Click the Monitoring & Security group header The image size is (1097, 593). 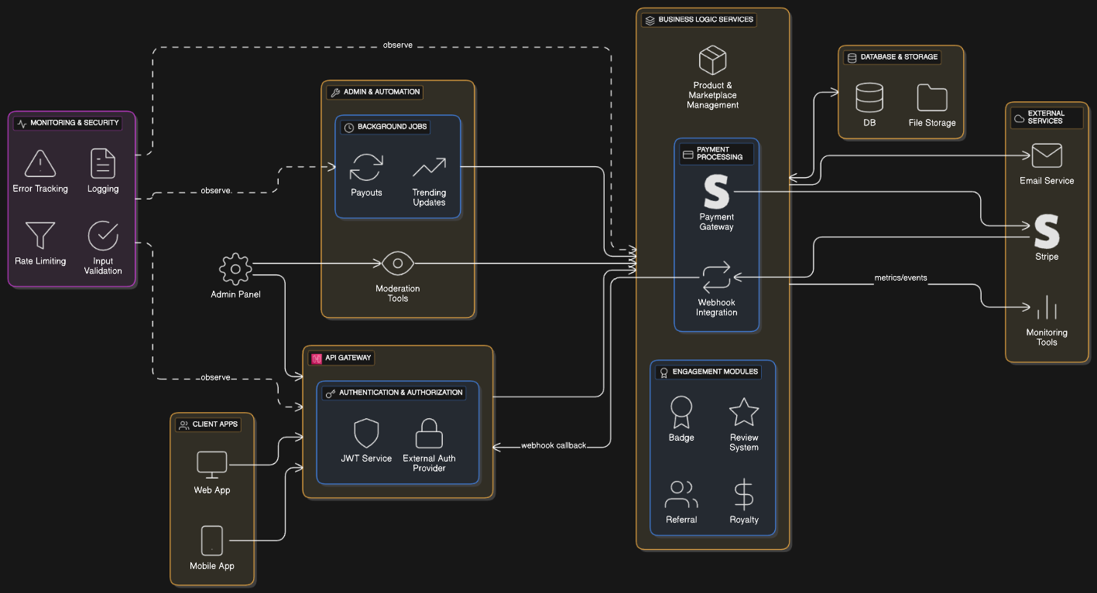pyautogui.click(x=68, y=123)
